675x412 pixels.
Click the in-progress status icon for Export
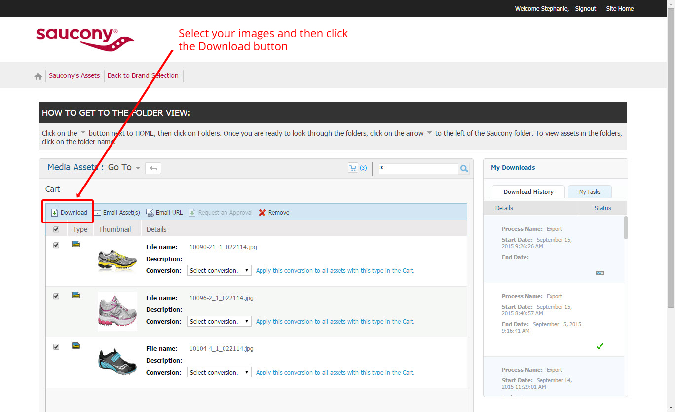[600, 273]
